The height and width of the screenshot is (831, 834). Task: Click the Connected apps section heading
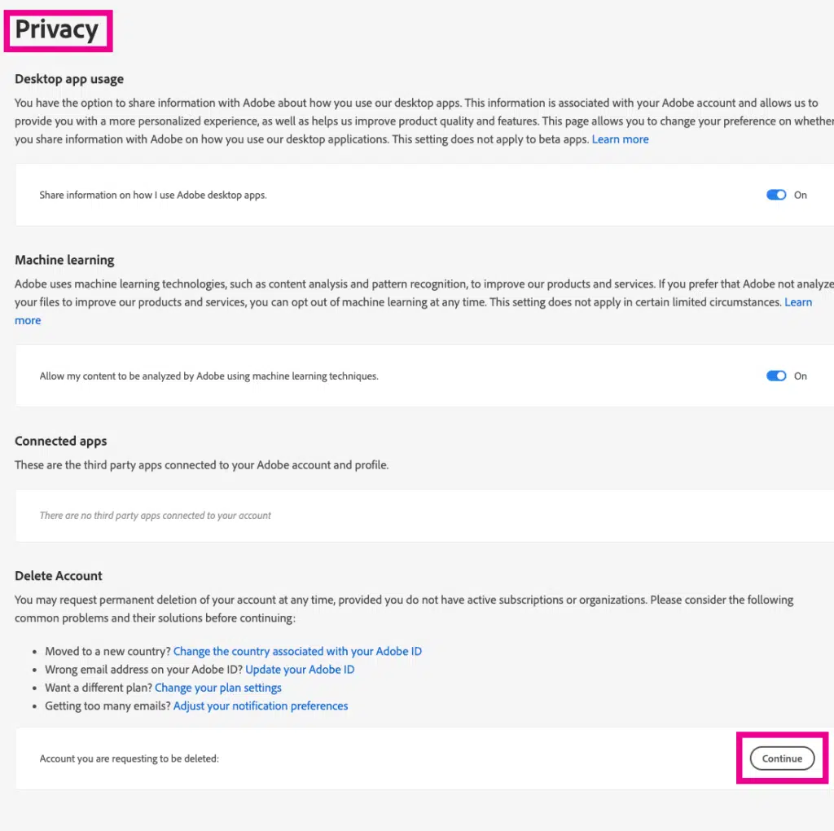(61, 441)
